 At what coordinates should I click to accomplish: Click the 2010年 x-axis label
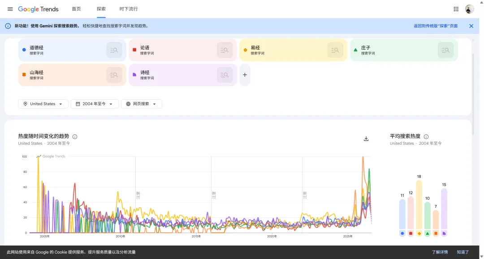pyautogui.click(x=120, y=236)
